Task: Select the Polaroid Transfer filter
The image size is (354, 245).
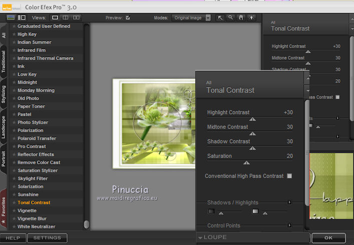Action: point(37,138)
